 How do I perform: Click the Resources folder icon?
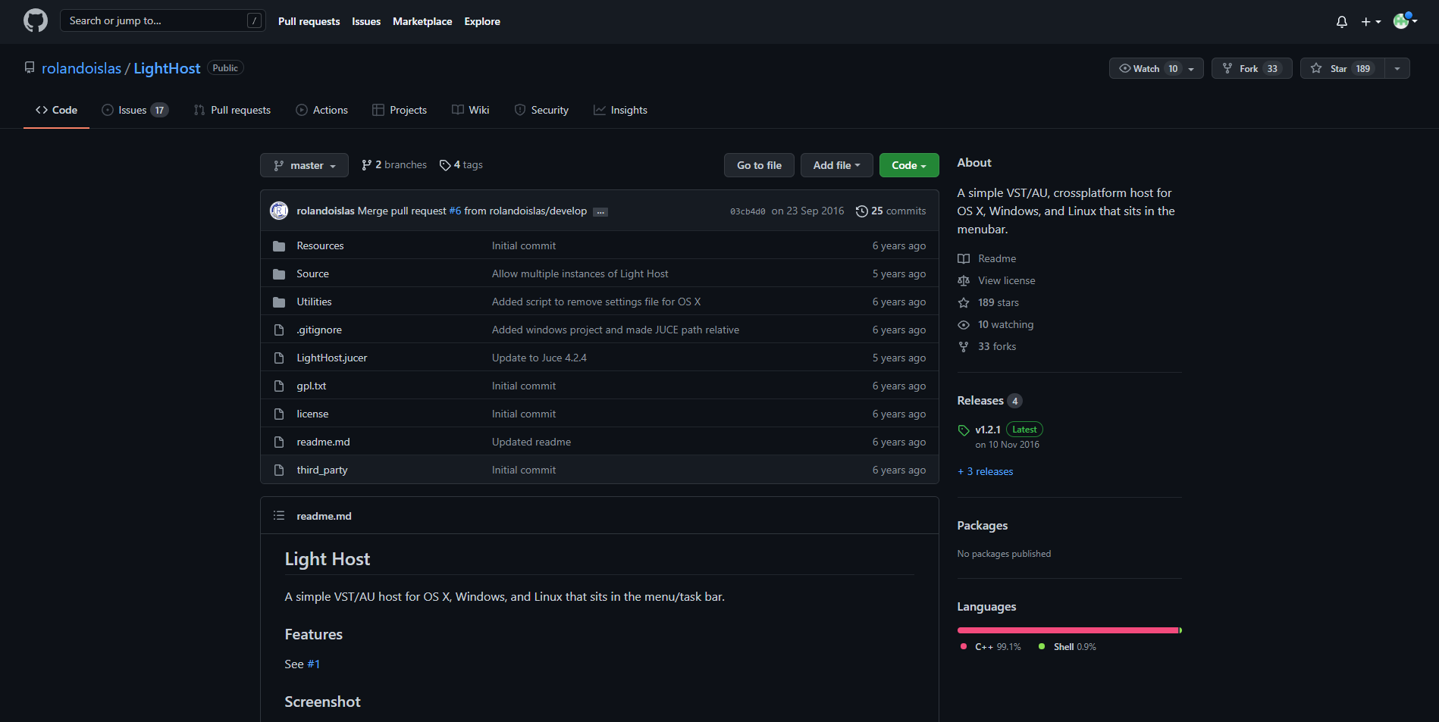click(279, 245)
